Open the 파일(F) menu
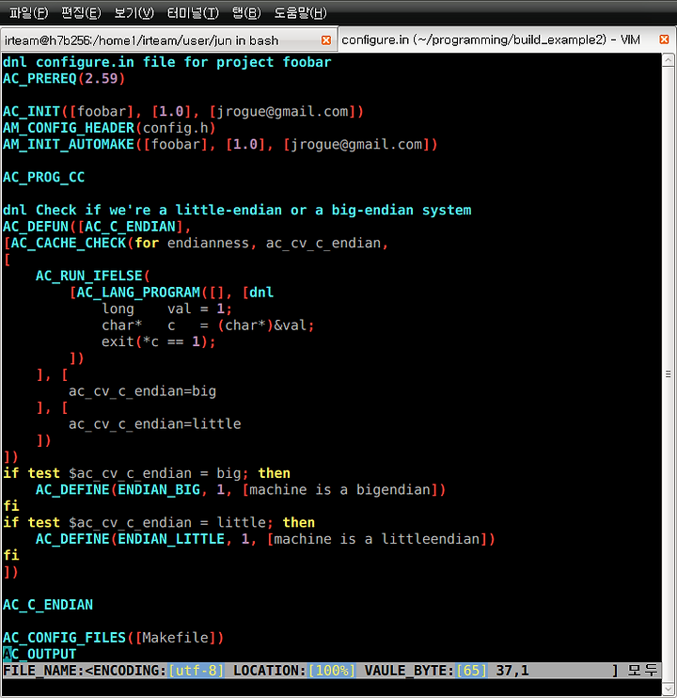 29,13
